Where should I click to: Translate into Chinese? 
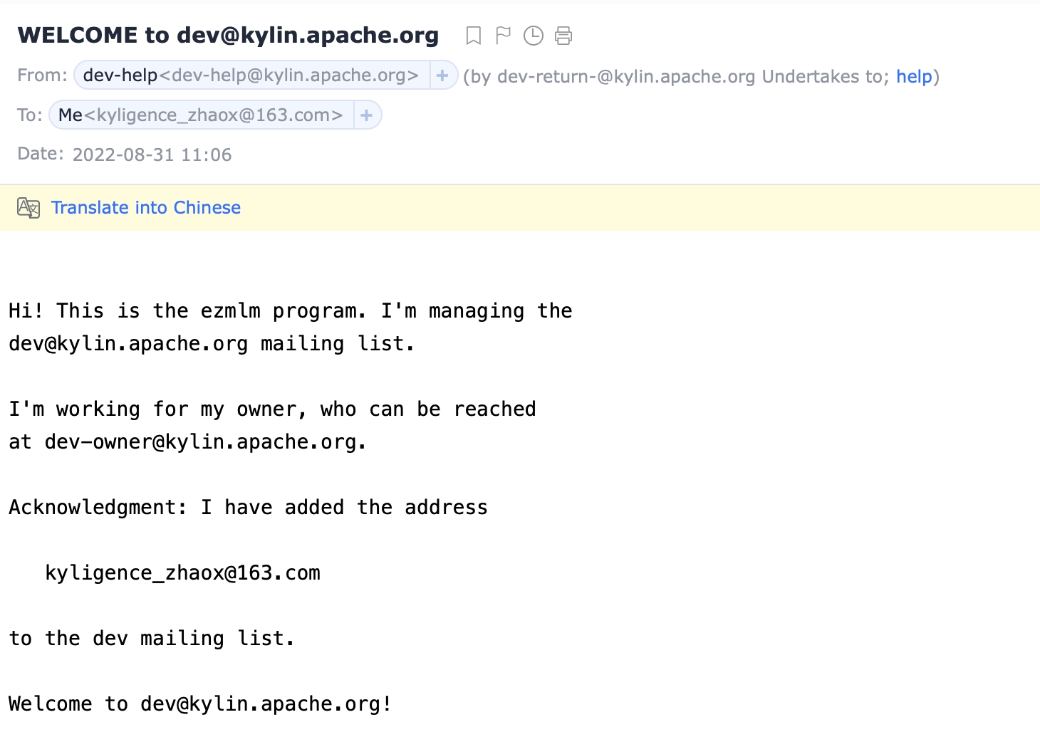146,208
